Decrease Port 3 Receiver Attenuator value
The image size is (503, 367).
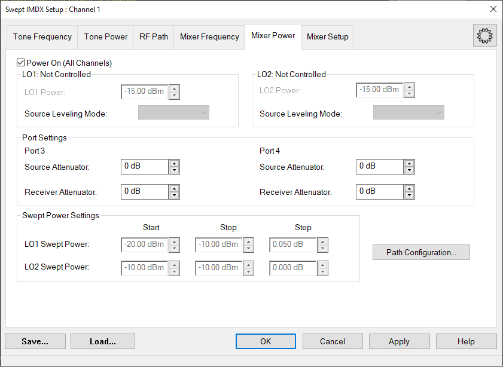pyautogui.click(x=174, y=195)
